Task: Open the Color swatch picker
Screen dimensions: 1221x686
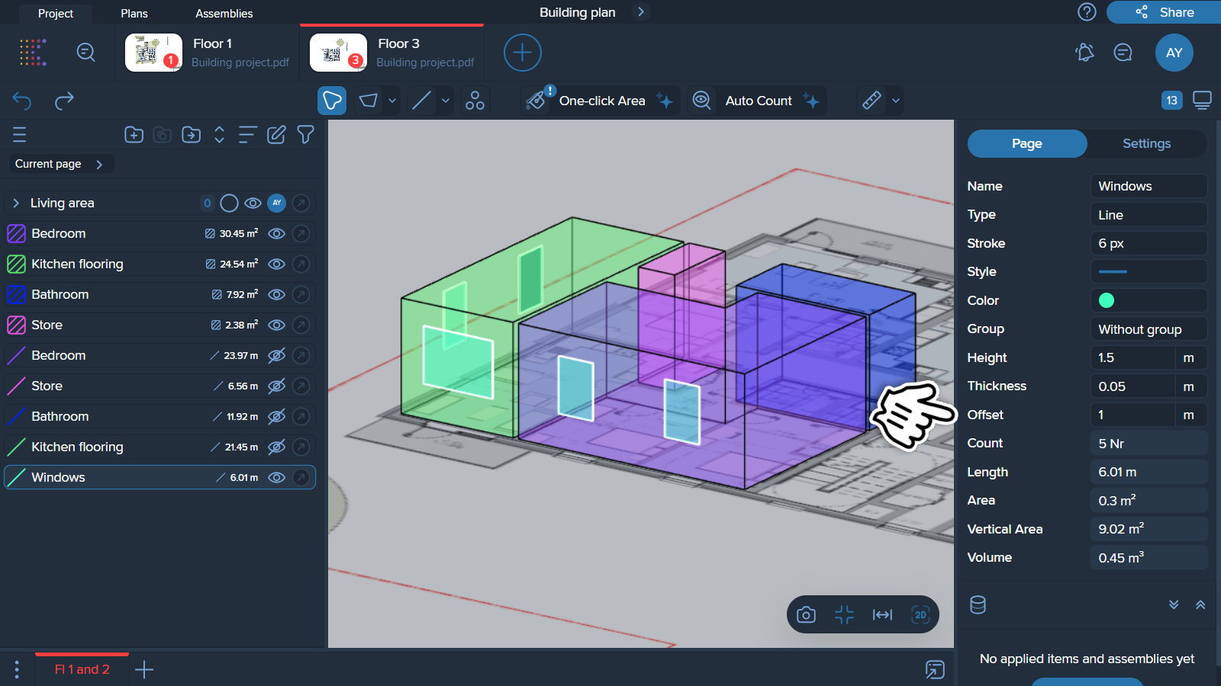Action: pos(1107,300)
